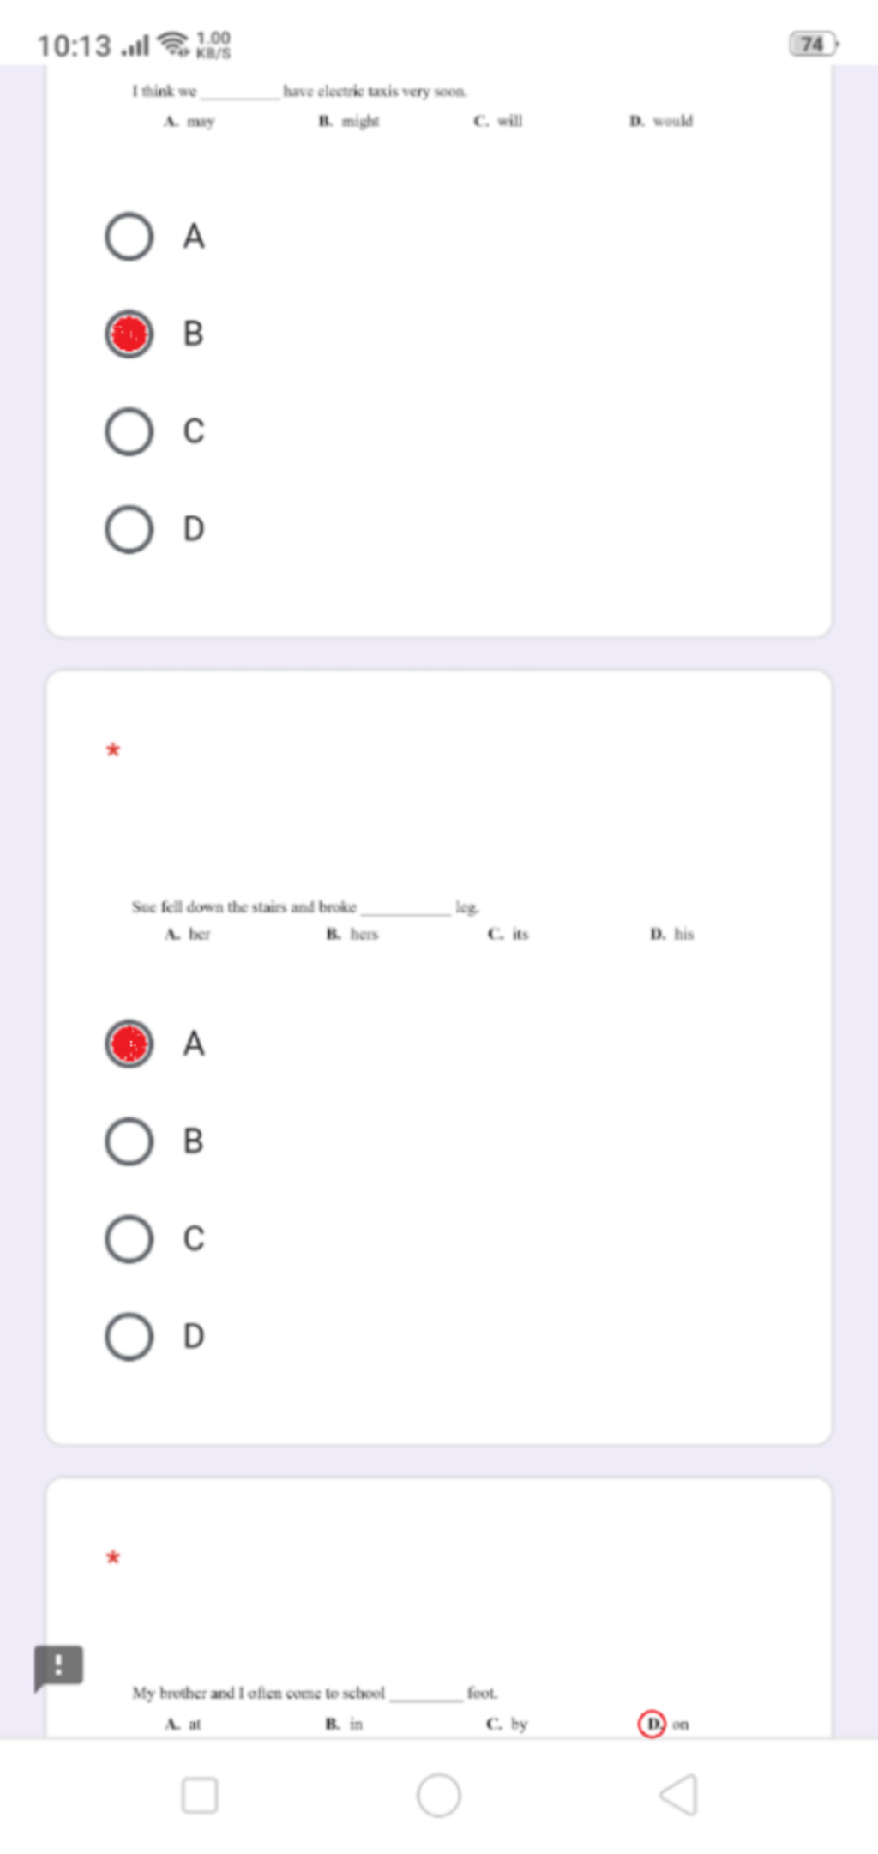Screen dimensions: 878x1854
Task: Open recent apps with the square button
Action: 200,1795
